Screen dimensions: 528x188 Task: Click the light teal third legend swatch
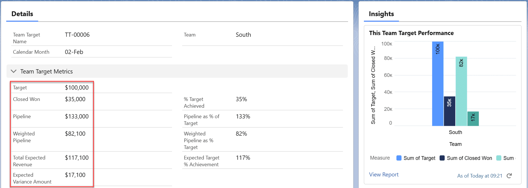(499, 158)
